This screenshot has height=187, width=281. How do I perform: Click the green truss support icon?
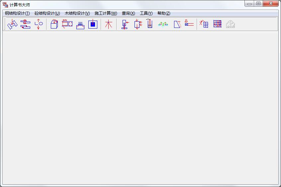click(163, 24)
